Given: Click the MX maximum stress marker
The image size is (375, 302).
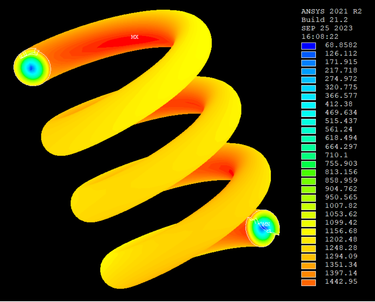Looking at the screenshot, I should coord(135,37).
